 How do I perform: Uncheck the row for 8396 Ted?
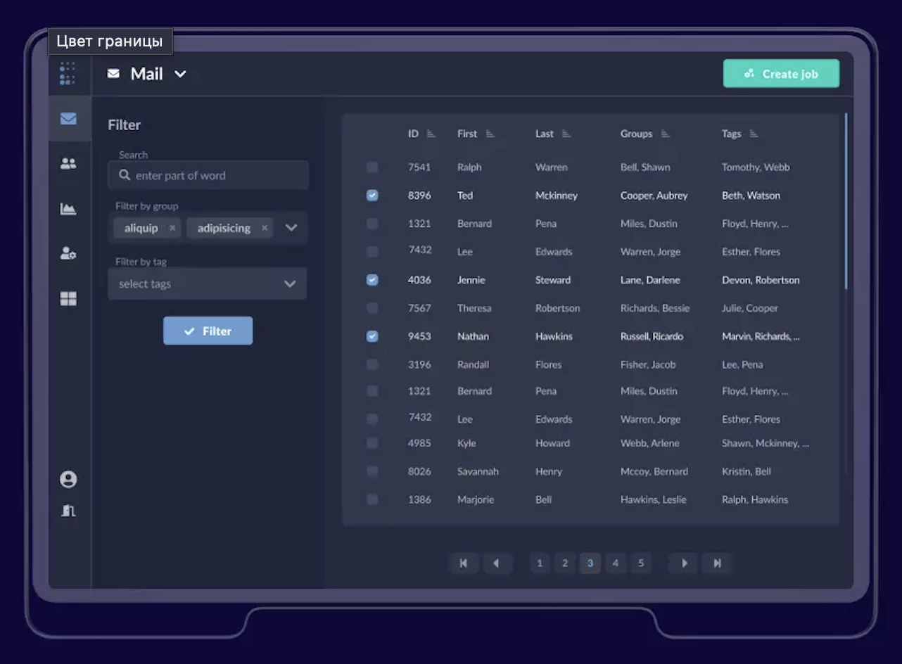click(x=372, y=196)
